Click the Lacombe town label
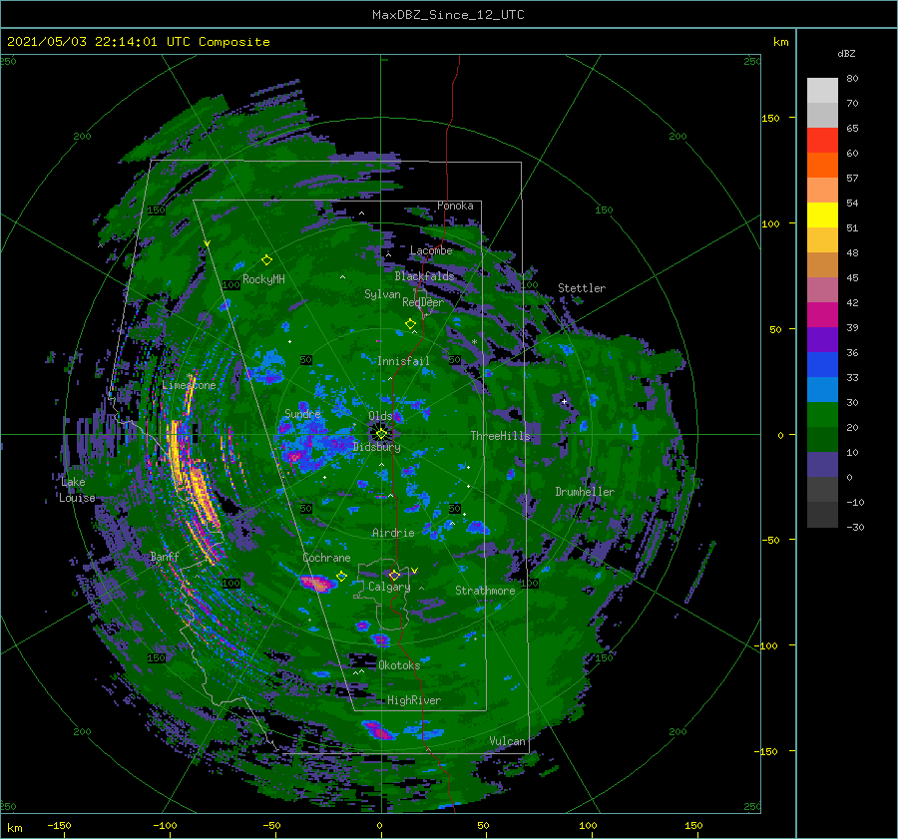 coord(431,250)
